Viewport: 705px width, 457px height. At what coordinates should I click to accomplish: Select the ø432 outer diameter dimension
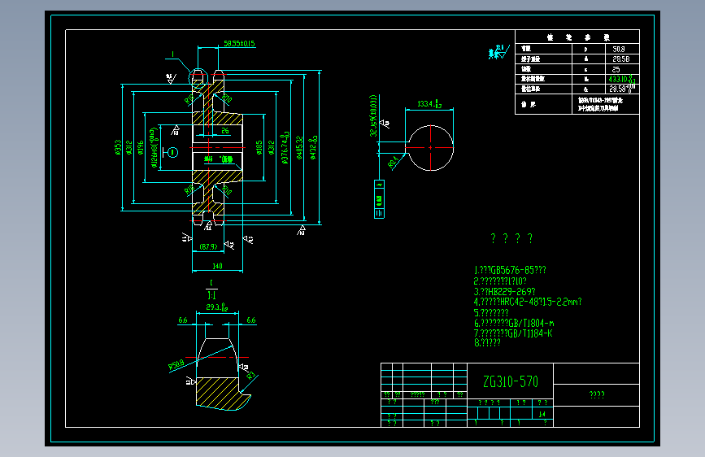pos(313,147)
